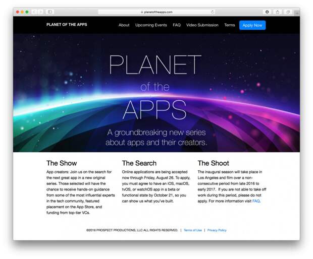This screenshot has width=313, height=259.
Task: Click 'App creators: Join us' paragraph line
Action: [79, 172]
